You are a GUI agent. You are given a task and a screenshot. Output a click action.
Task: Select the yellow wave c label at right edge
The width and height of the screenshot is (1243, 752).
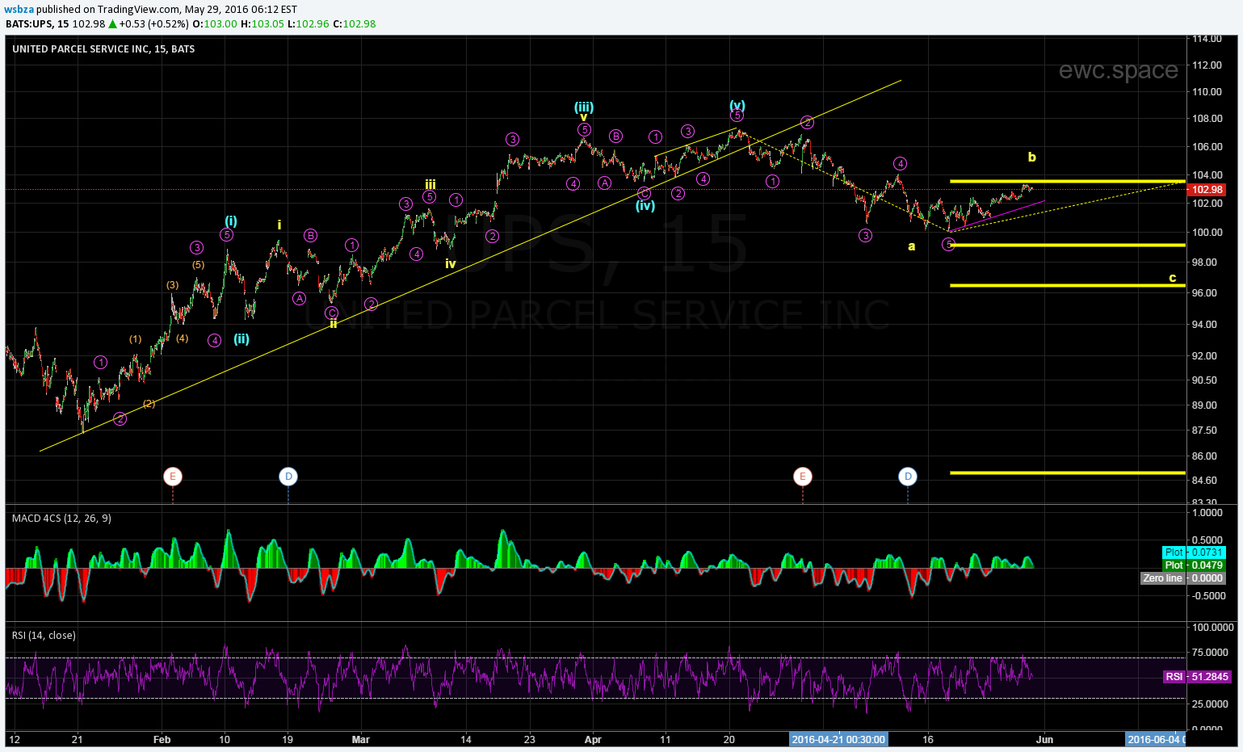click(x=1173, y=278)
